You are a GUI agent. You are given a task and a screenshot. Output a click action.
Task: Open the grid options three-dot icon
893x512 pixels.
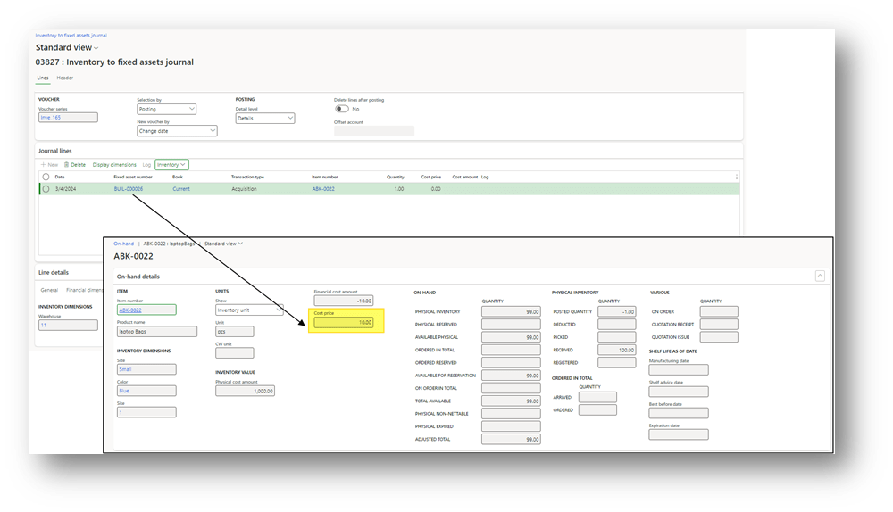[x=736, y=177]
